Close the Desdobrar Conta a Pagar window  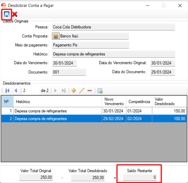pyautogui.click(x=180, y=5)
